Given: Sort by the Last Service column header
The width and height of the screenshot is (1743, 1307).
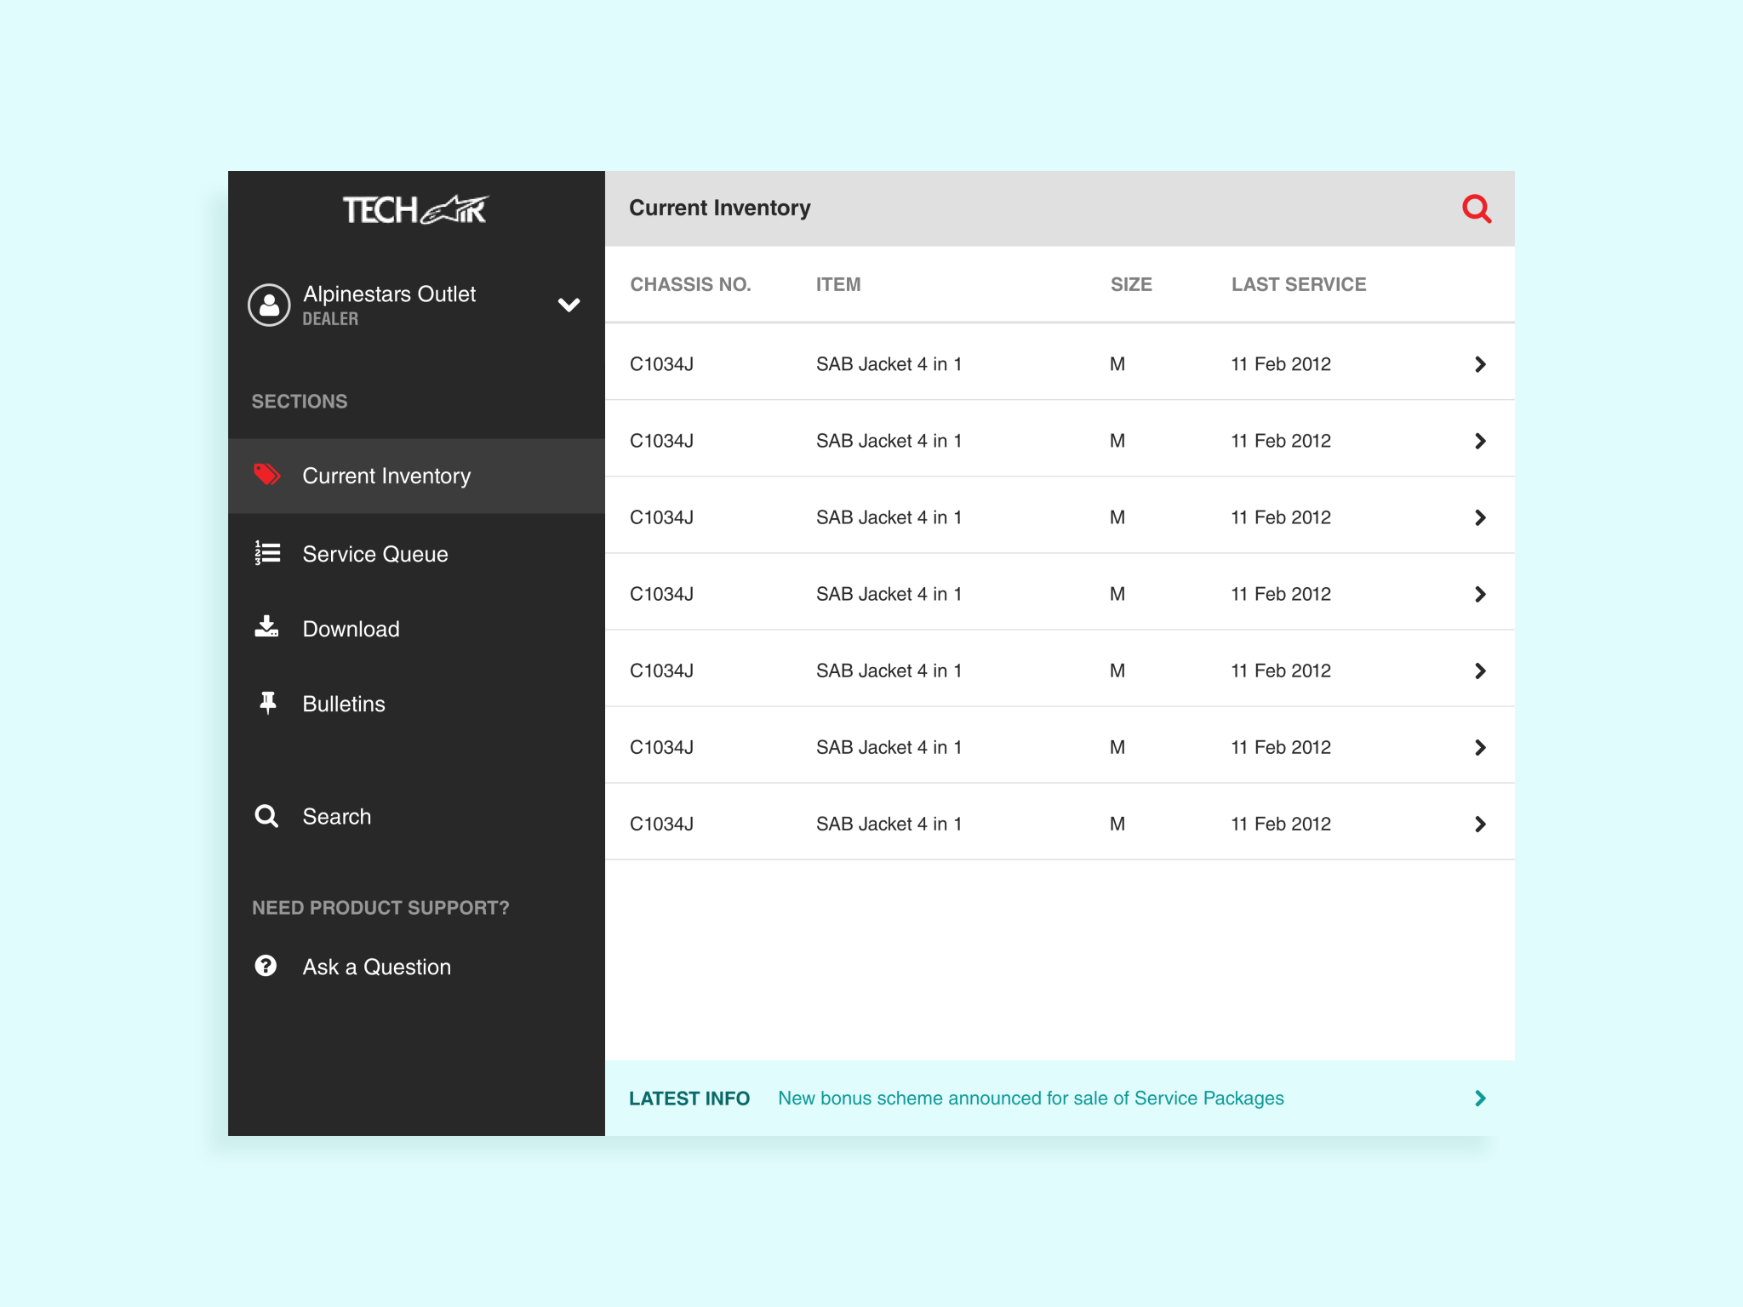Looking at the screenshot, I should point(1298,284).
